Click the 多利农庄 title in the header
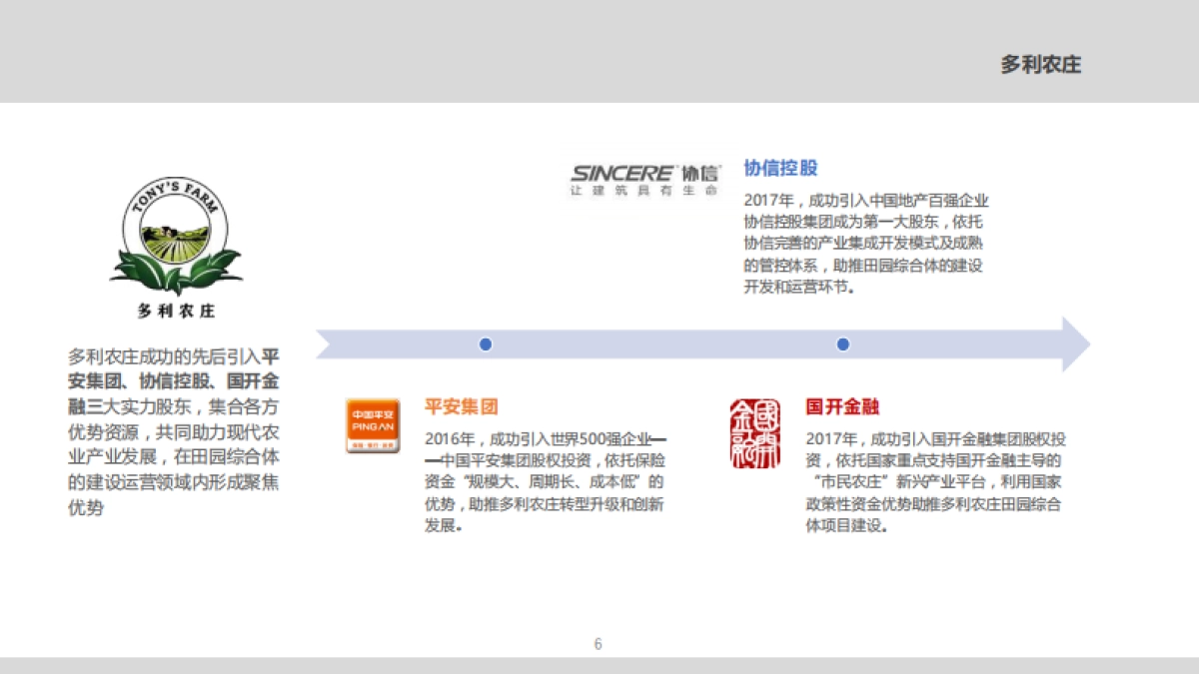 tap(1040, 65)
